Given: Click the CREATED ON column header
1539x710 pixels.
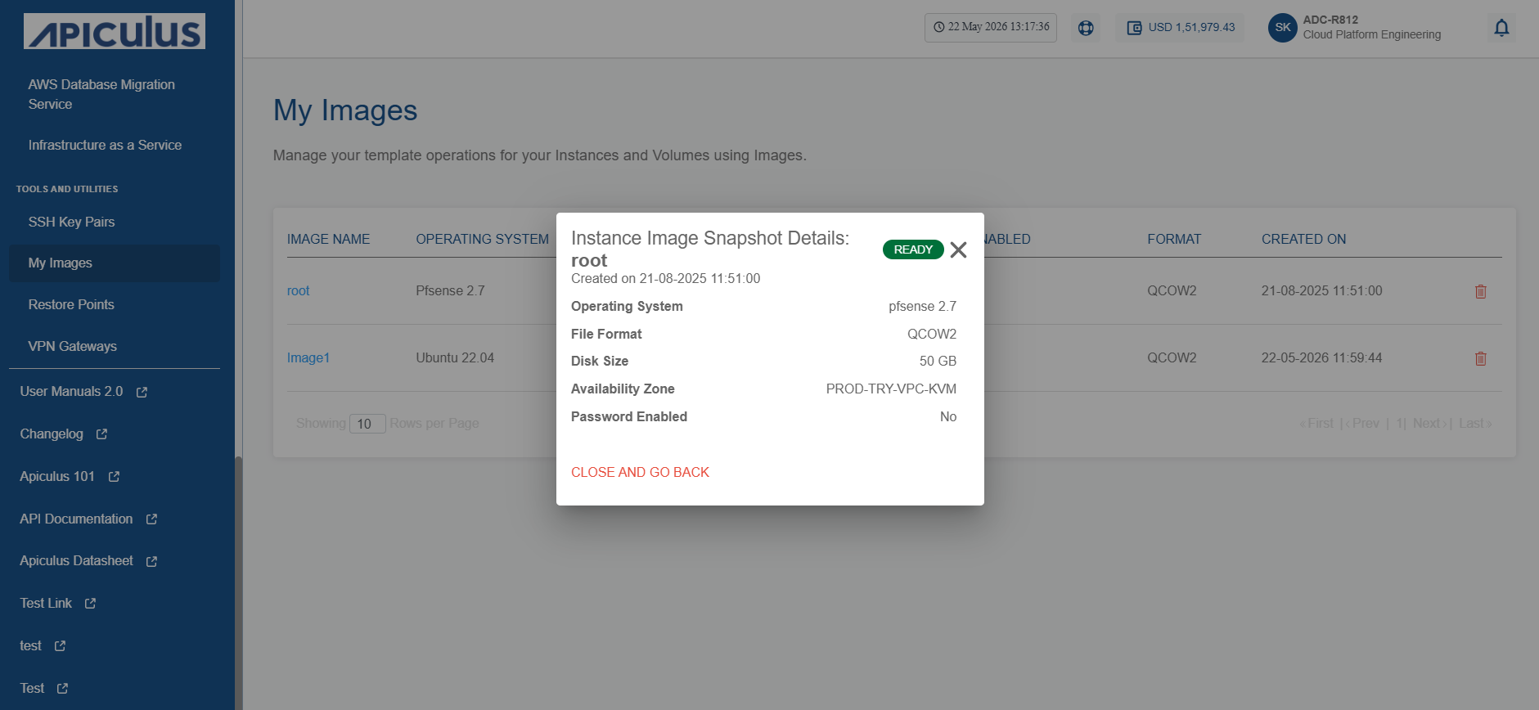Looking at the screenshot, I should pos(1303,239).
